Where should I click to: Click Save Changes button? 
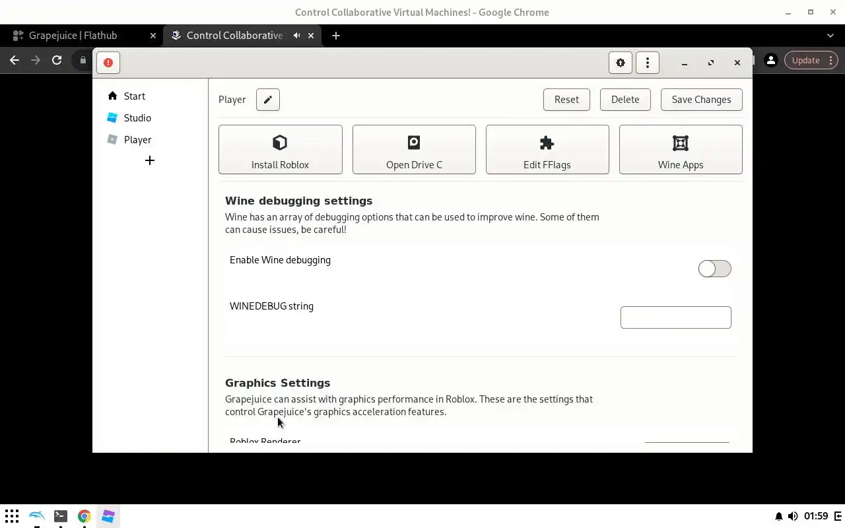click(x=701, y=100)
